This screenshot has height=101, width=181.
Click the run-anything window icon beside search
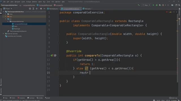[176, 5]
